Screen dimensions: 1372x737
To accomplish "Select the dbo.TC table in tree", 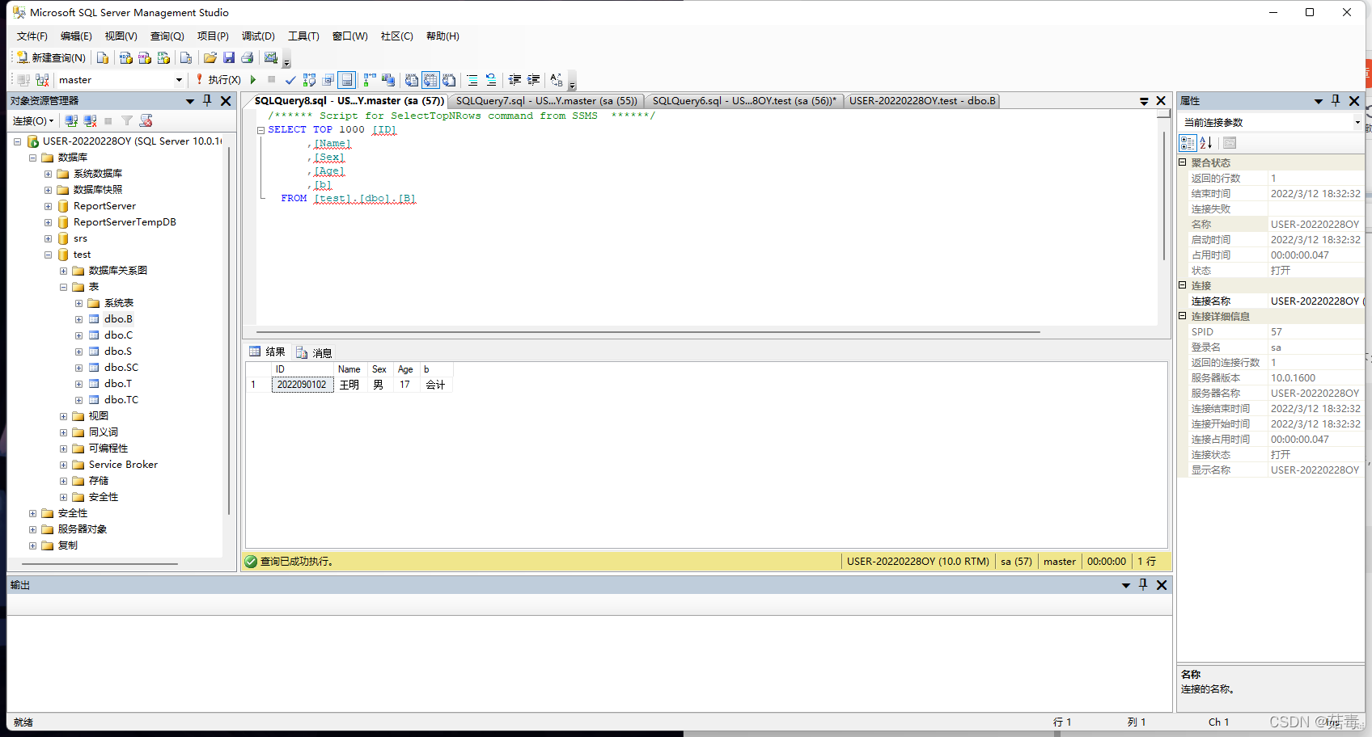I will (121, 400).
